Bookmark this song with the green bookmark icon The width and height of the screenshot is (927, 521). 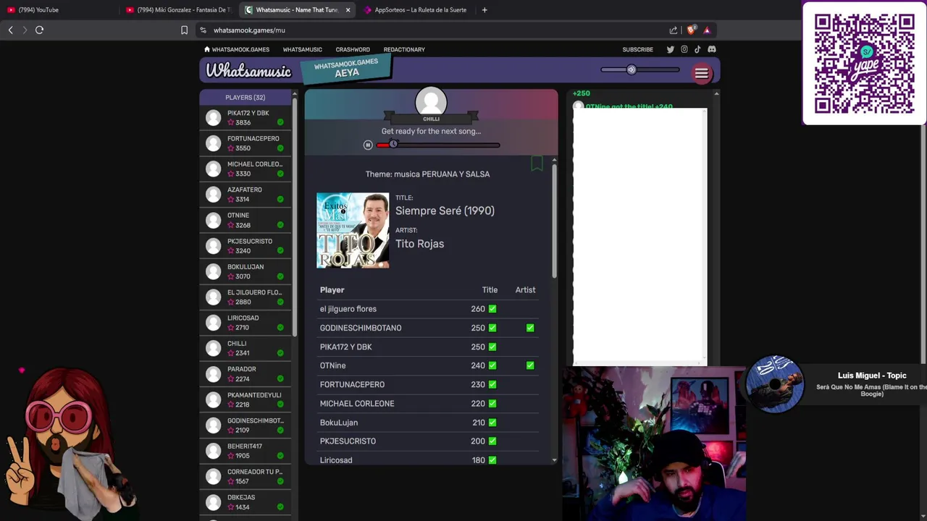point(537,164)
